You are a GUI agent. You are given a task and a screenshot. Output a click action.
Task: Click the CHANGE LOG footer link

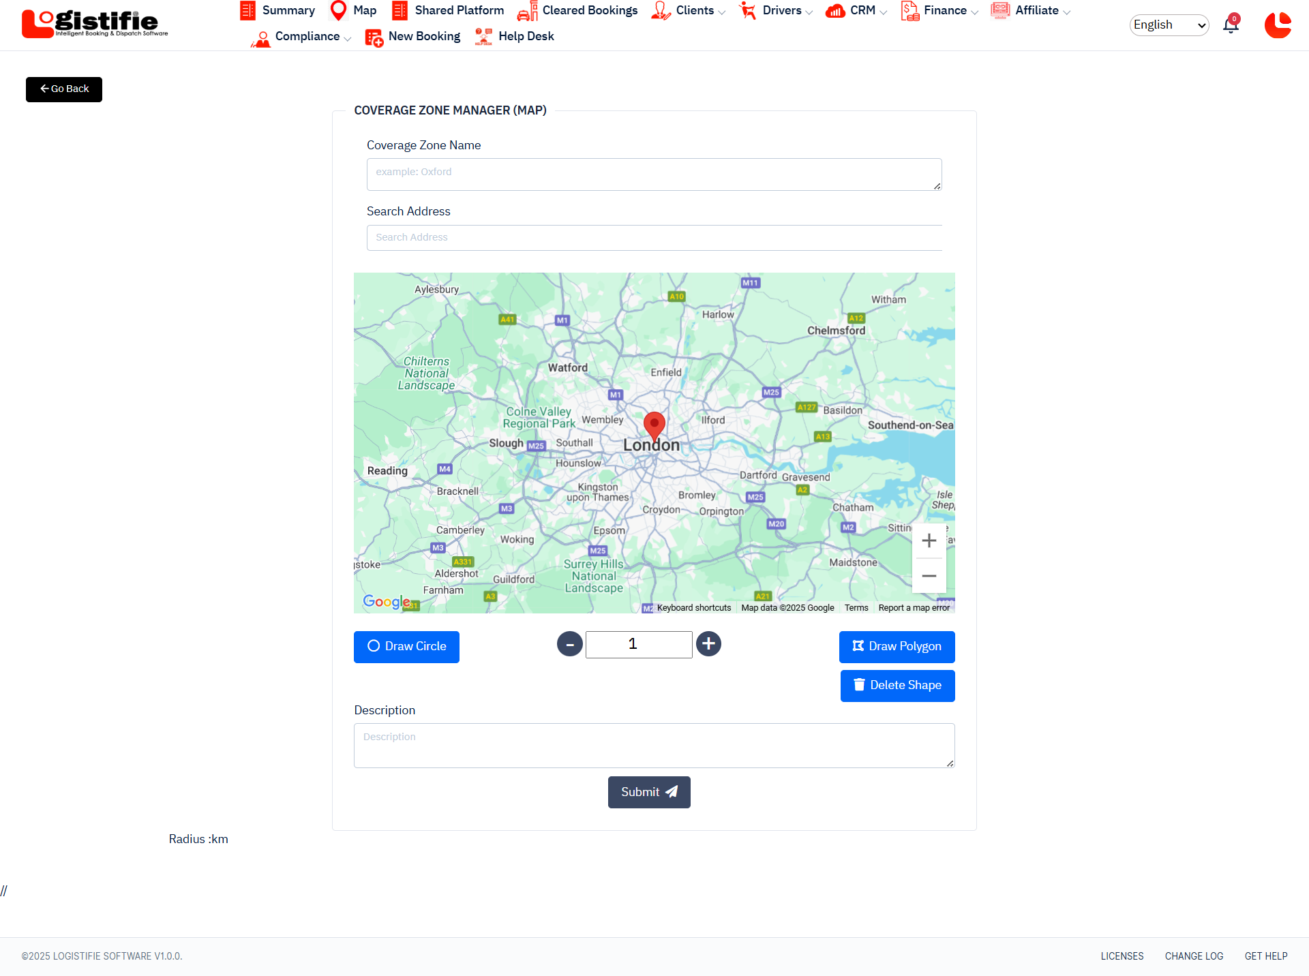tap(1194, 956)
